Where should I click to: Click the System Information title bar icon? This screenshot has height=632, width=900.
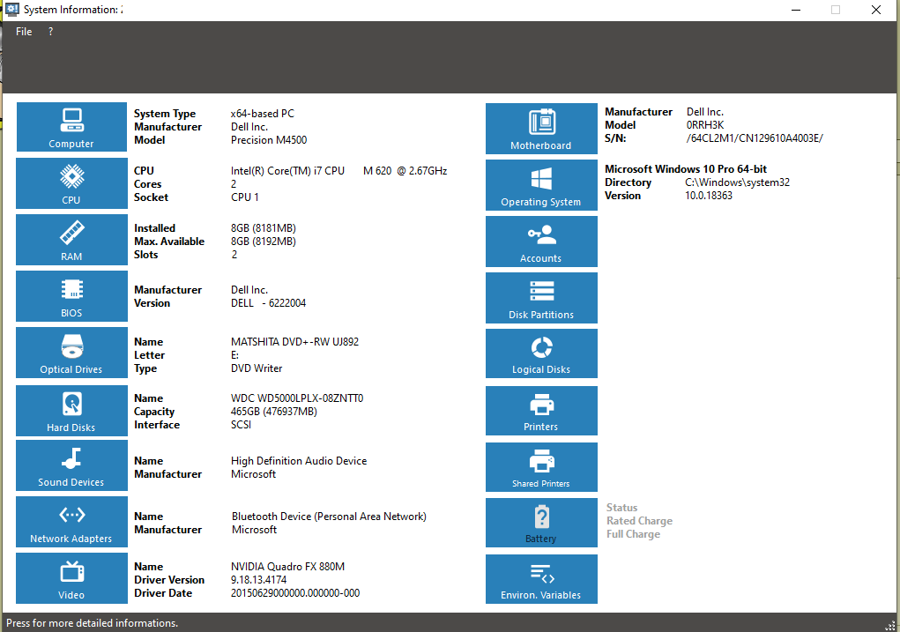(12, 9)
